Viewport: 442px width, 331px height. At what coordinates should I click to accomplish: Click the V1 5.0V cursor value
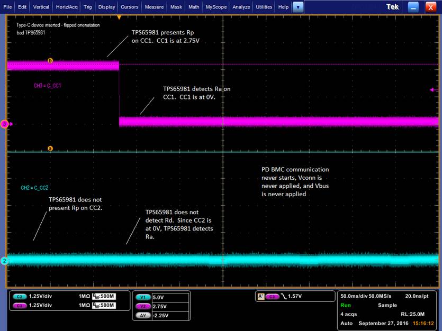[x=170, y=298]
